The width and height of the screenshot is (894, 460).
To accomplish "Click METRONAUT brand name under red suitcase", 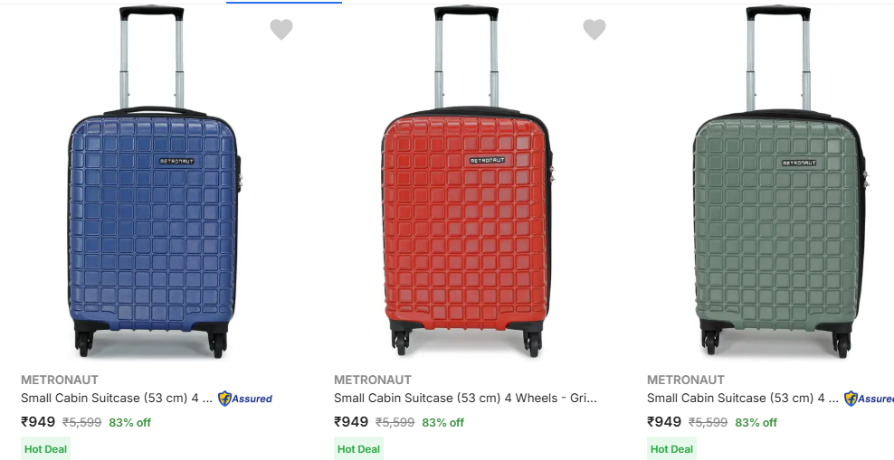I will pyautogui.click(x=373, y=380).
